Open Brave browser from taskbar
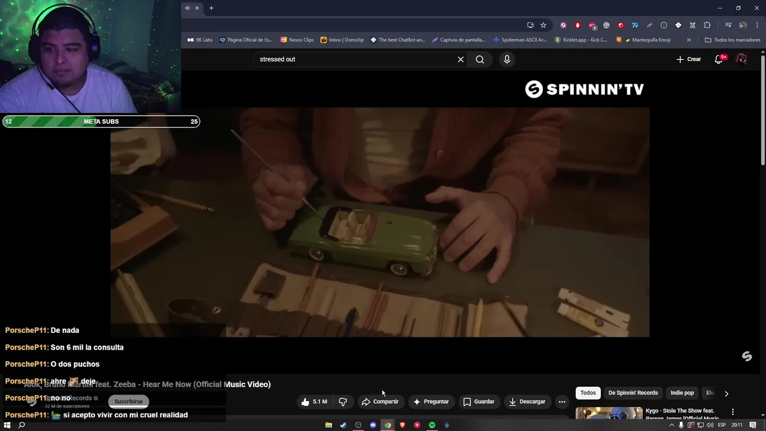 [x=402, y=425]
